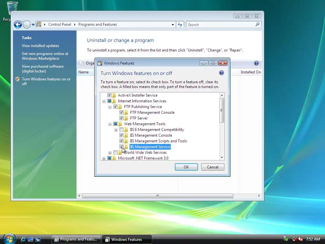Uncheck FTP Publishing Service checkbox
This screenshot has width=325, height=244.
tap(115, 107)
